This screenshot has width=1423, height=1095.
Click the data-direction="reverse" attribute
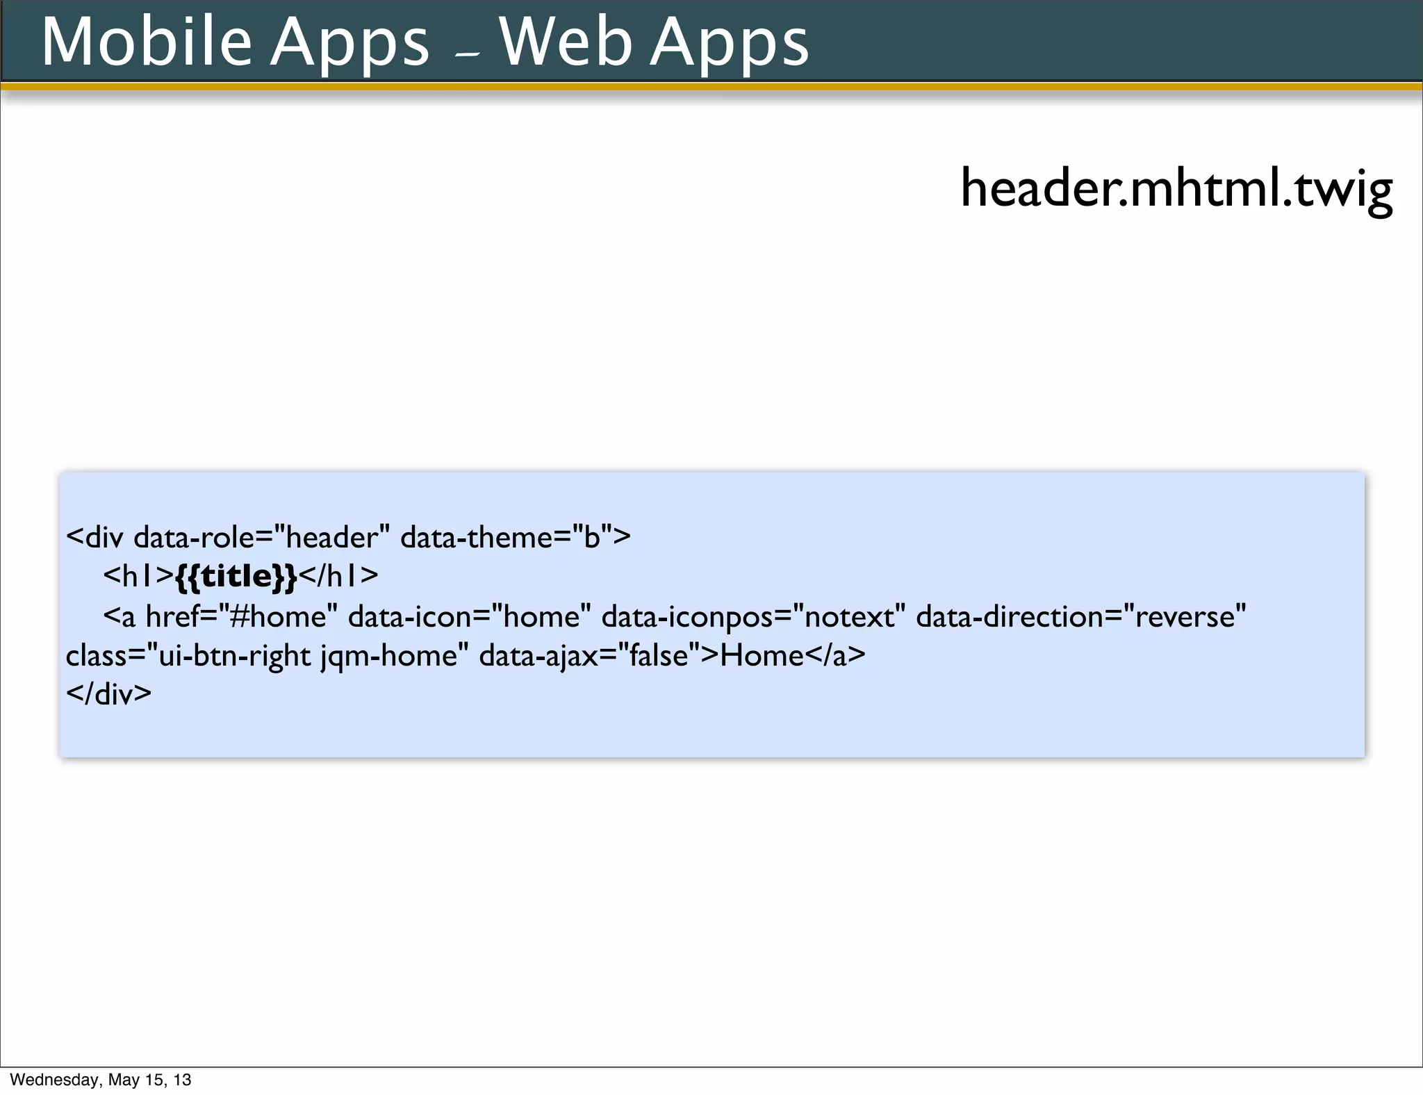(x=1080, y=617)
